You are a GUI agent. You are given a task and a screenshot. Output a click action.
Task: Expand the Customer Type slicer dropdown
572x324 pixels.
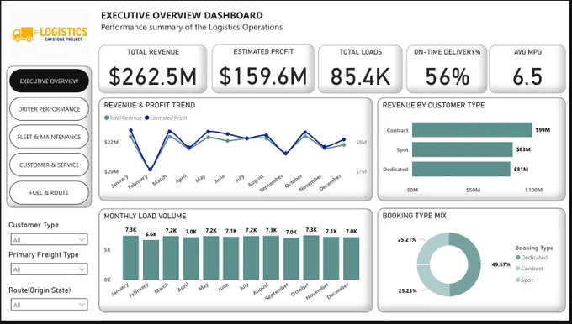50,239
